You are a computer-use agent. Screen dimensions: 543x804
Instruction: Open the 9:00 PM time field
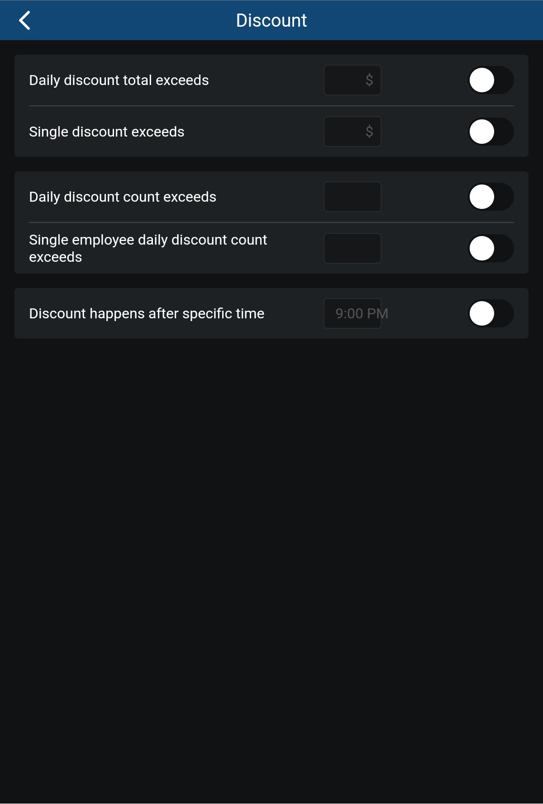pyautogui.click(x=352, y=313)
